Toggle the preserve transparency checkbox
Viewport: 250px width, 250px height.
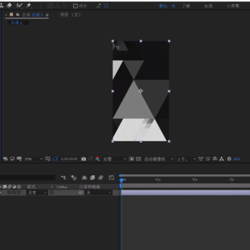coord(51,192)
